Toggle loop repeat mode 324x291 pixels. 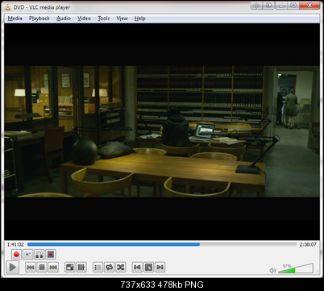point(109,268)
